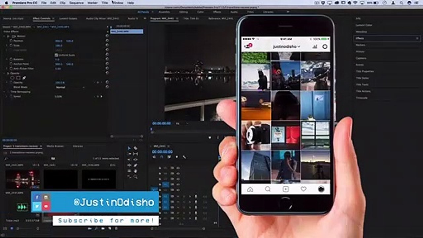Viewport: 423px width, 238px height.
Task: Click the Program Monitor playhead marker
Action: tap(151, 129)
